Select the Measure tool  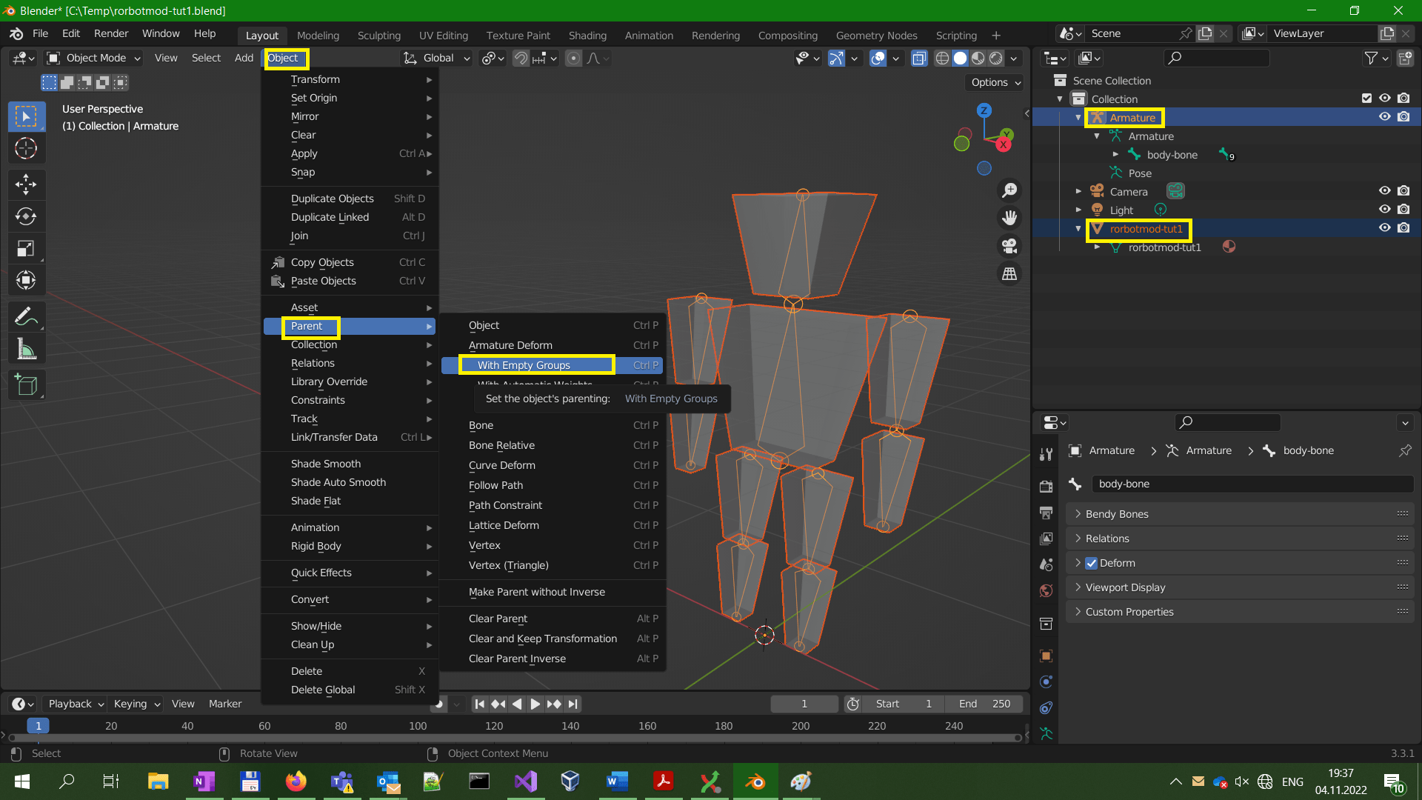point(26,348)
